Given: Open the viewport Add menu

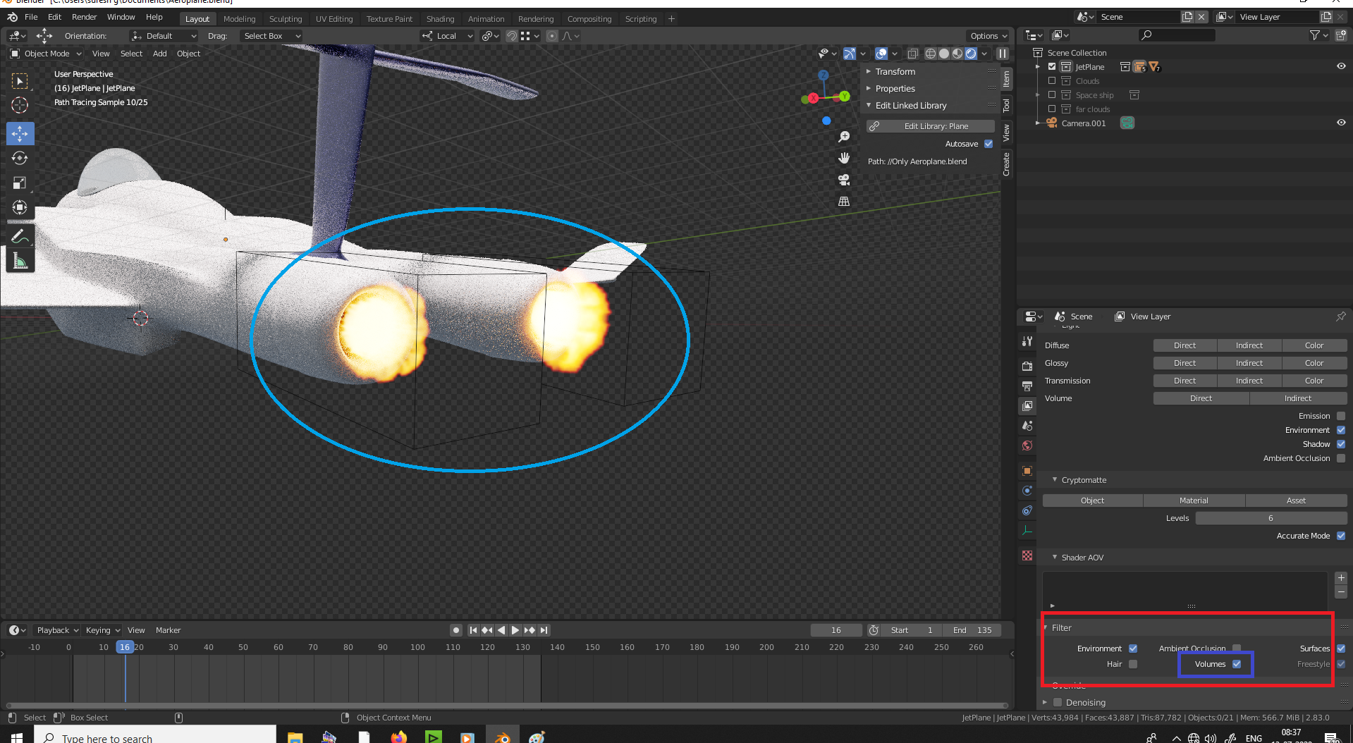Looking at the screenshot, I should point(160,54).
